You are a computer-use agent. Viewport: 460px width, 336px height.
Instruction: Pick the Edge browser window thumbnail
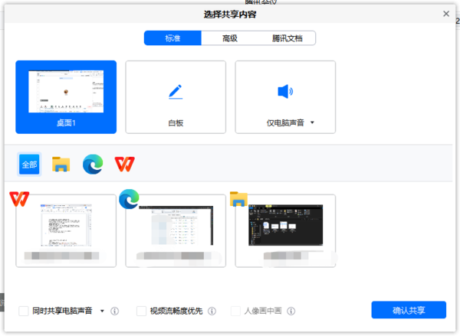click(176, 231)
